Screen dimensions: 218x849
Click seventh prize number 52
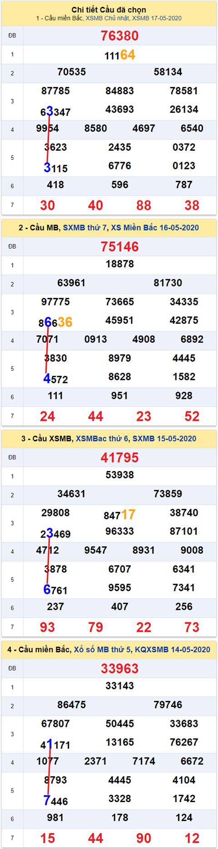click(192, 416)
